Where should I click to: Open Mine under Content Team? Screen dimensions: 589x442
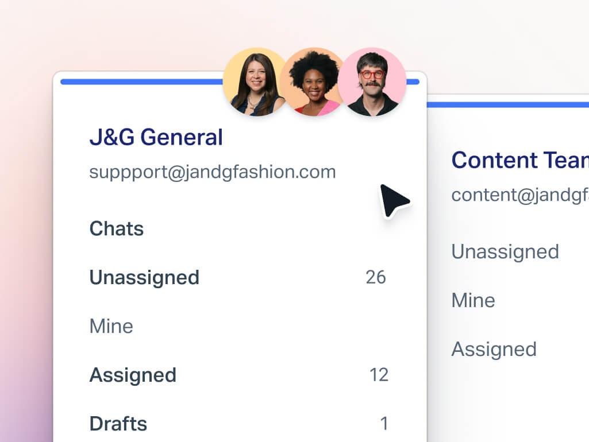point(473,300)
